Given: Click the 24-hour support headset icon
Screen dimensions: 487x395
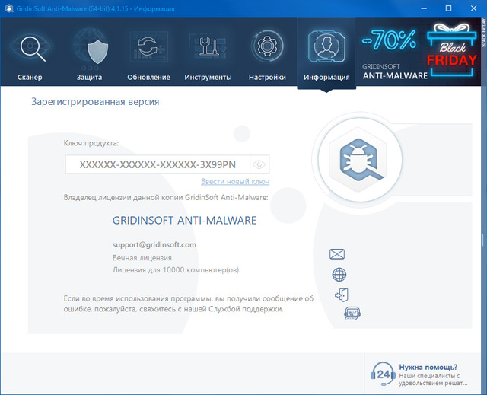Looking at the screenshot, I should coord(383,374).
